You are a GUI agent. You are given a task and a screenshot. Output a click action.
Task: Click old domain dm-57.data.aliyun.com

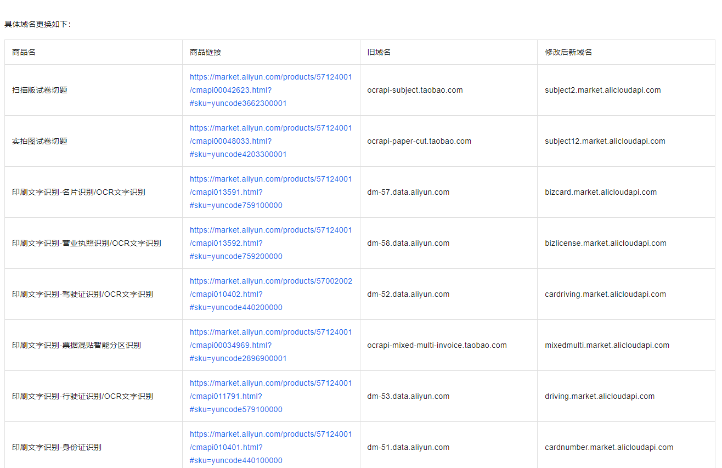408,192
